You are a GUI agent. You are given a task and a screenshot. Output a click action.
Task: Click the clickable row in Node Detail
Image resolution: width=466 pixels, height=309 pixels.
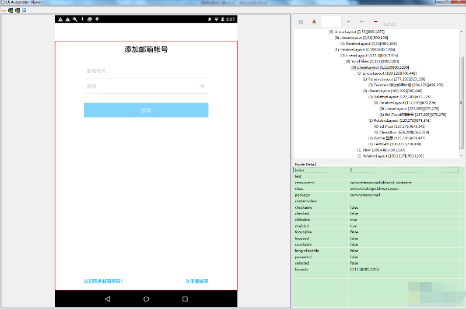coord(376,220)
